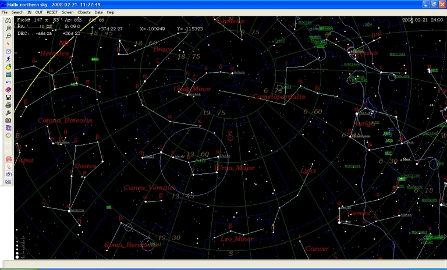Click the Cancer constellation label
This screenshot has width=447, height=270.
(317, 248)
